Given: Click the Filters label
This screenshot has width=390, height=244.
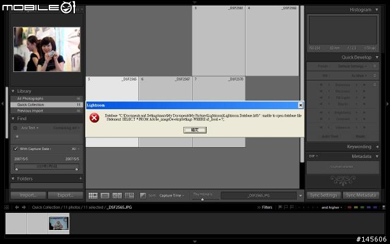Looking at the screenshot, I should pos(267,207).
